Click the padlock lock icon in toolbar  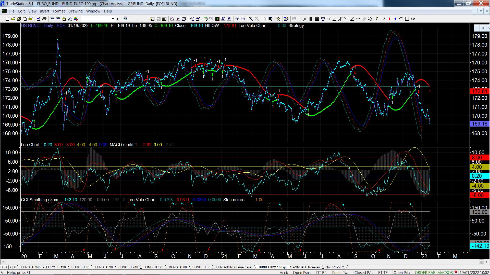coord(64,19)
